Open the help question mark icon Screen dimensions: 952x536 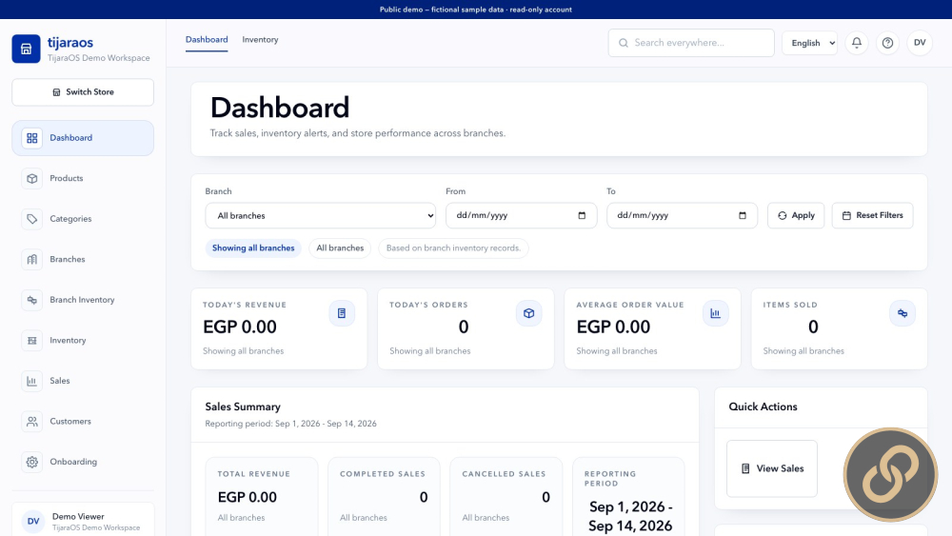(887, 43)
